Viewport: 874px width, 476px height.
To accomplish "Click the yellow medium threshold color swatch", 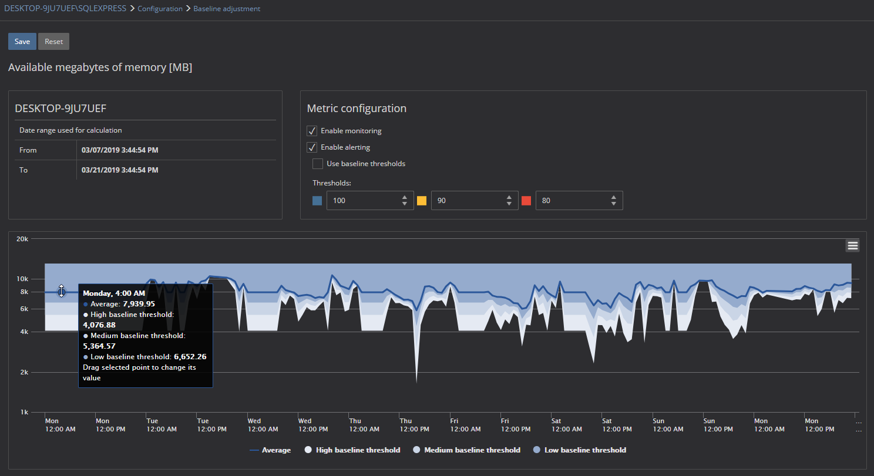I will tap(422, 201).
